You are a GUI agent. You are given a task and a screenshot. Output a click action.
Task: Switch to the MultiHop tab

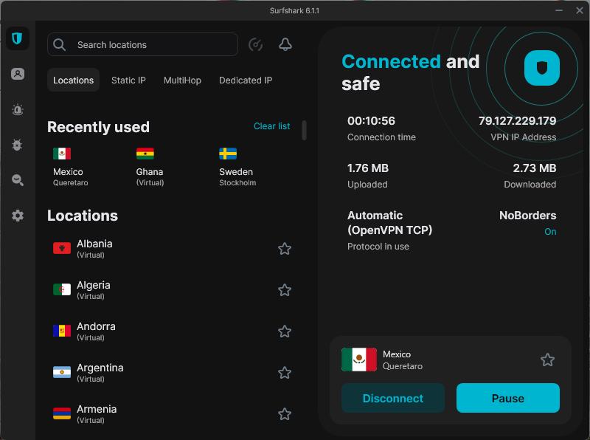pos(182,80)
